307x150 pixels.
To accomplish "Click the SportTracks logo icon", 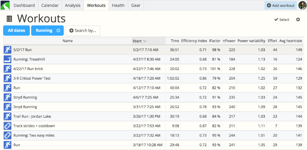I will 5,5.
